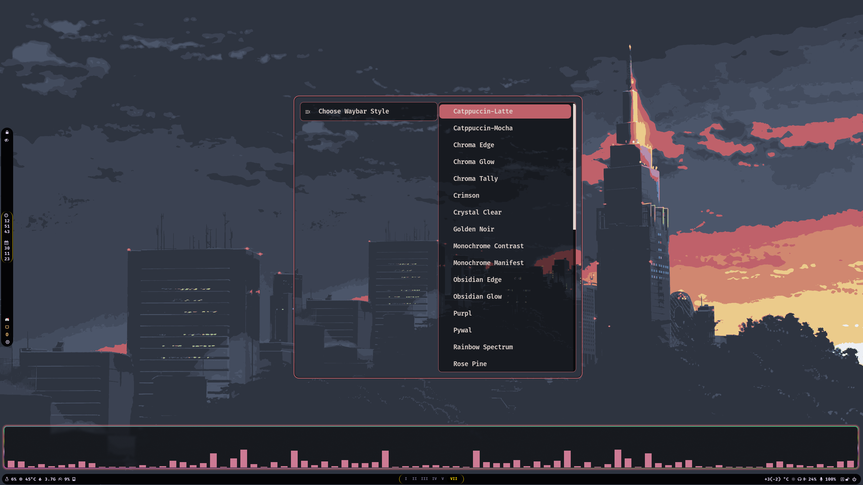Open Discord from the left sidebar
The height and width of the screenshot is (485, 863).
tap(7, 319)
